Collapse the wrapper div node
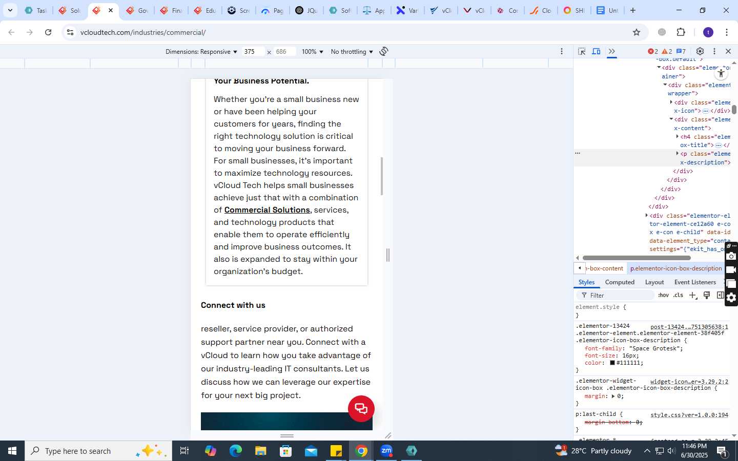 [x=665, y=85]
